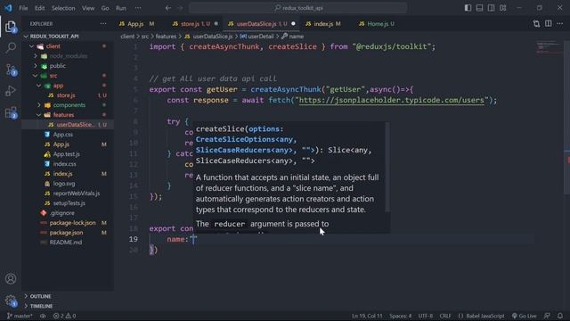Go forward with the navigation arrow
The height and width of the screenshot is (321, 570).
(x=180, y=8)
